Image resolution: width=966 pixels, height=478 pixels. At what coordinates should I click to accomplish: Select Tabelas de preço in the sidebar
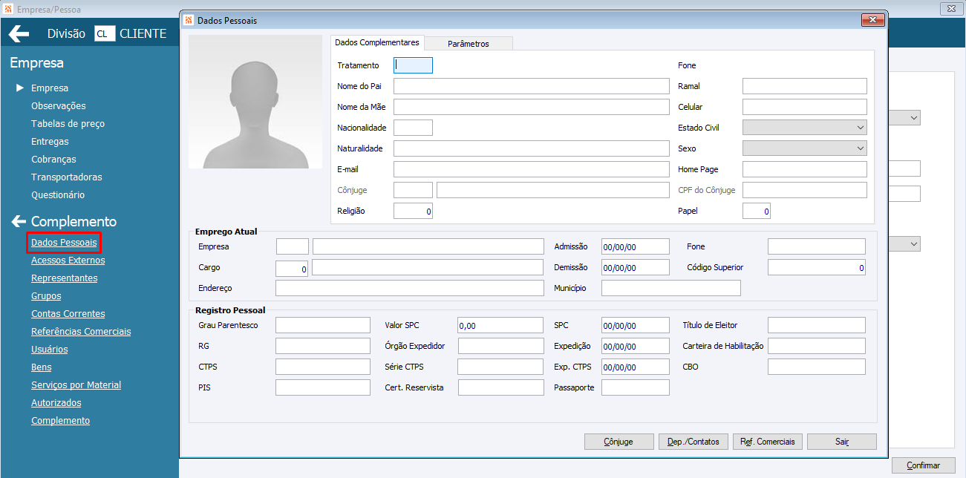pyautogui.click(x=68, y=124)
